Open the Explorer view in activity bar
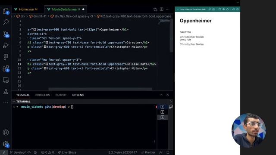This screenshot has height=155, width=276. [6, 11]
